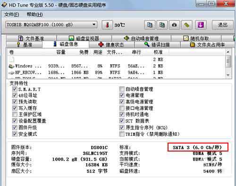Click the 用途 column header
The width and height of the screenshot is (236, 186).
pos(98,52)
